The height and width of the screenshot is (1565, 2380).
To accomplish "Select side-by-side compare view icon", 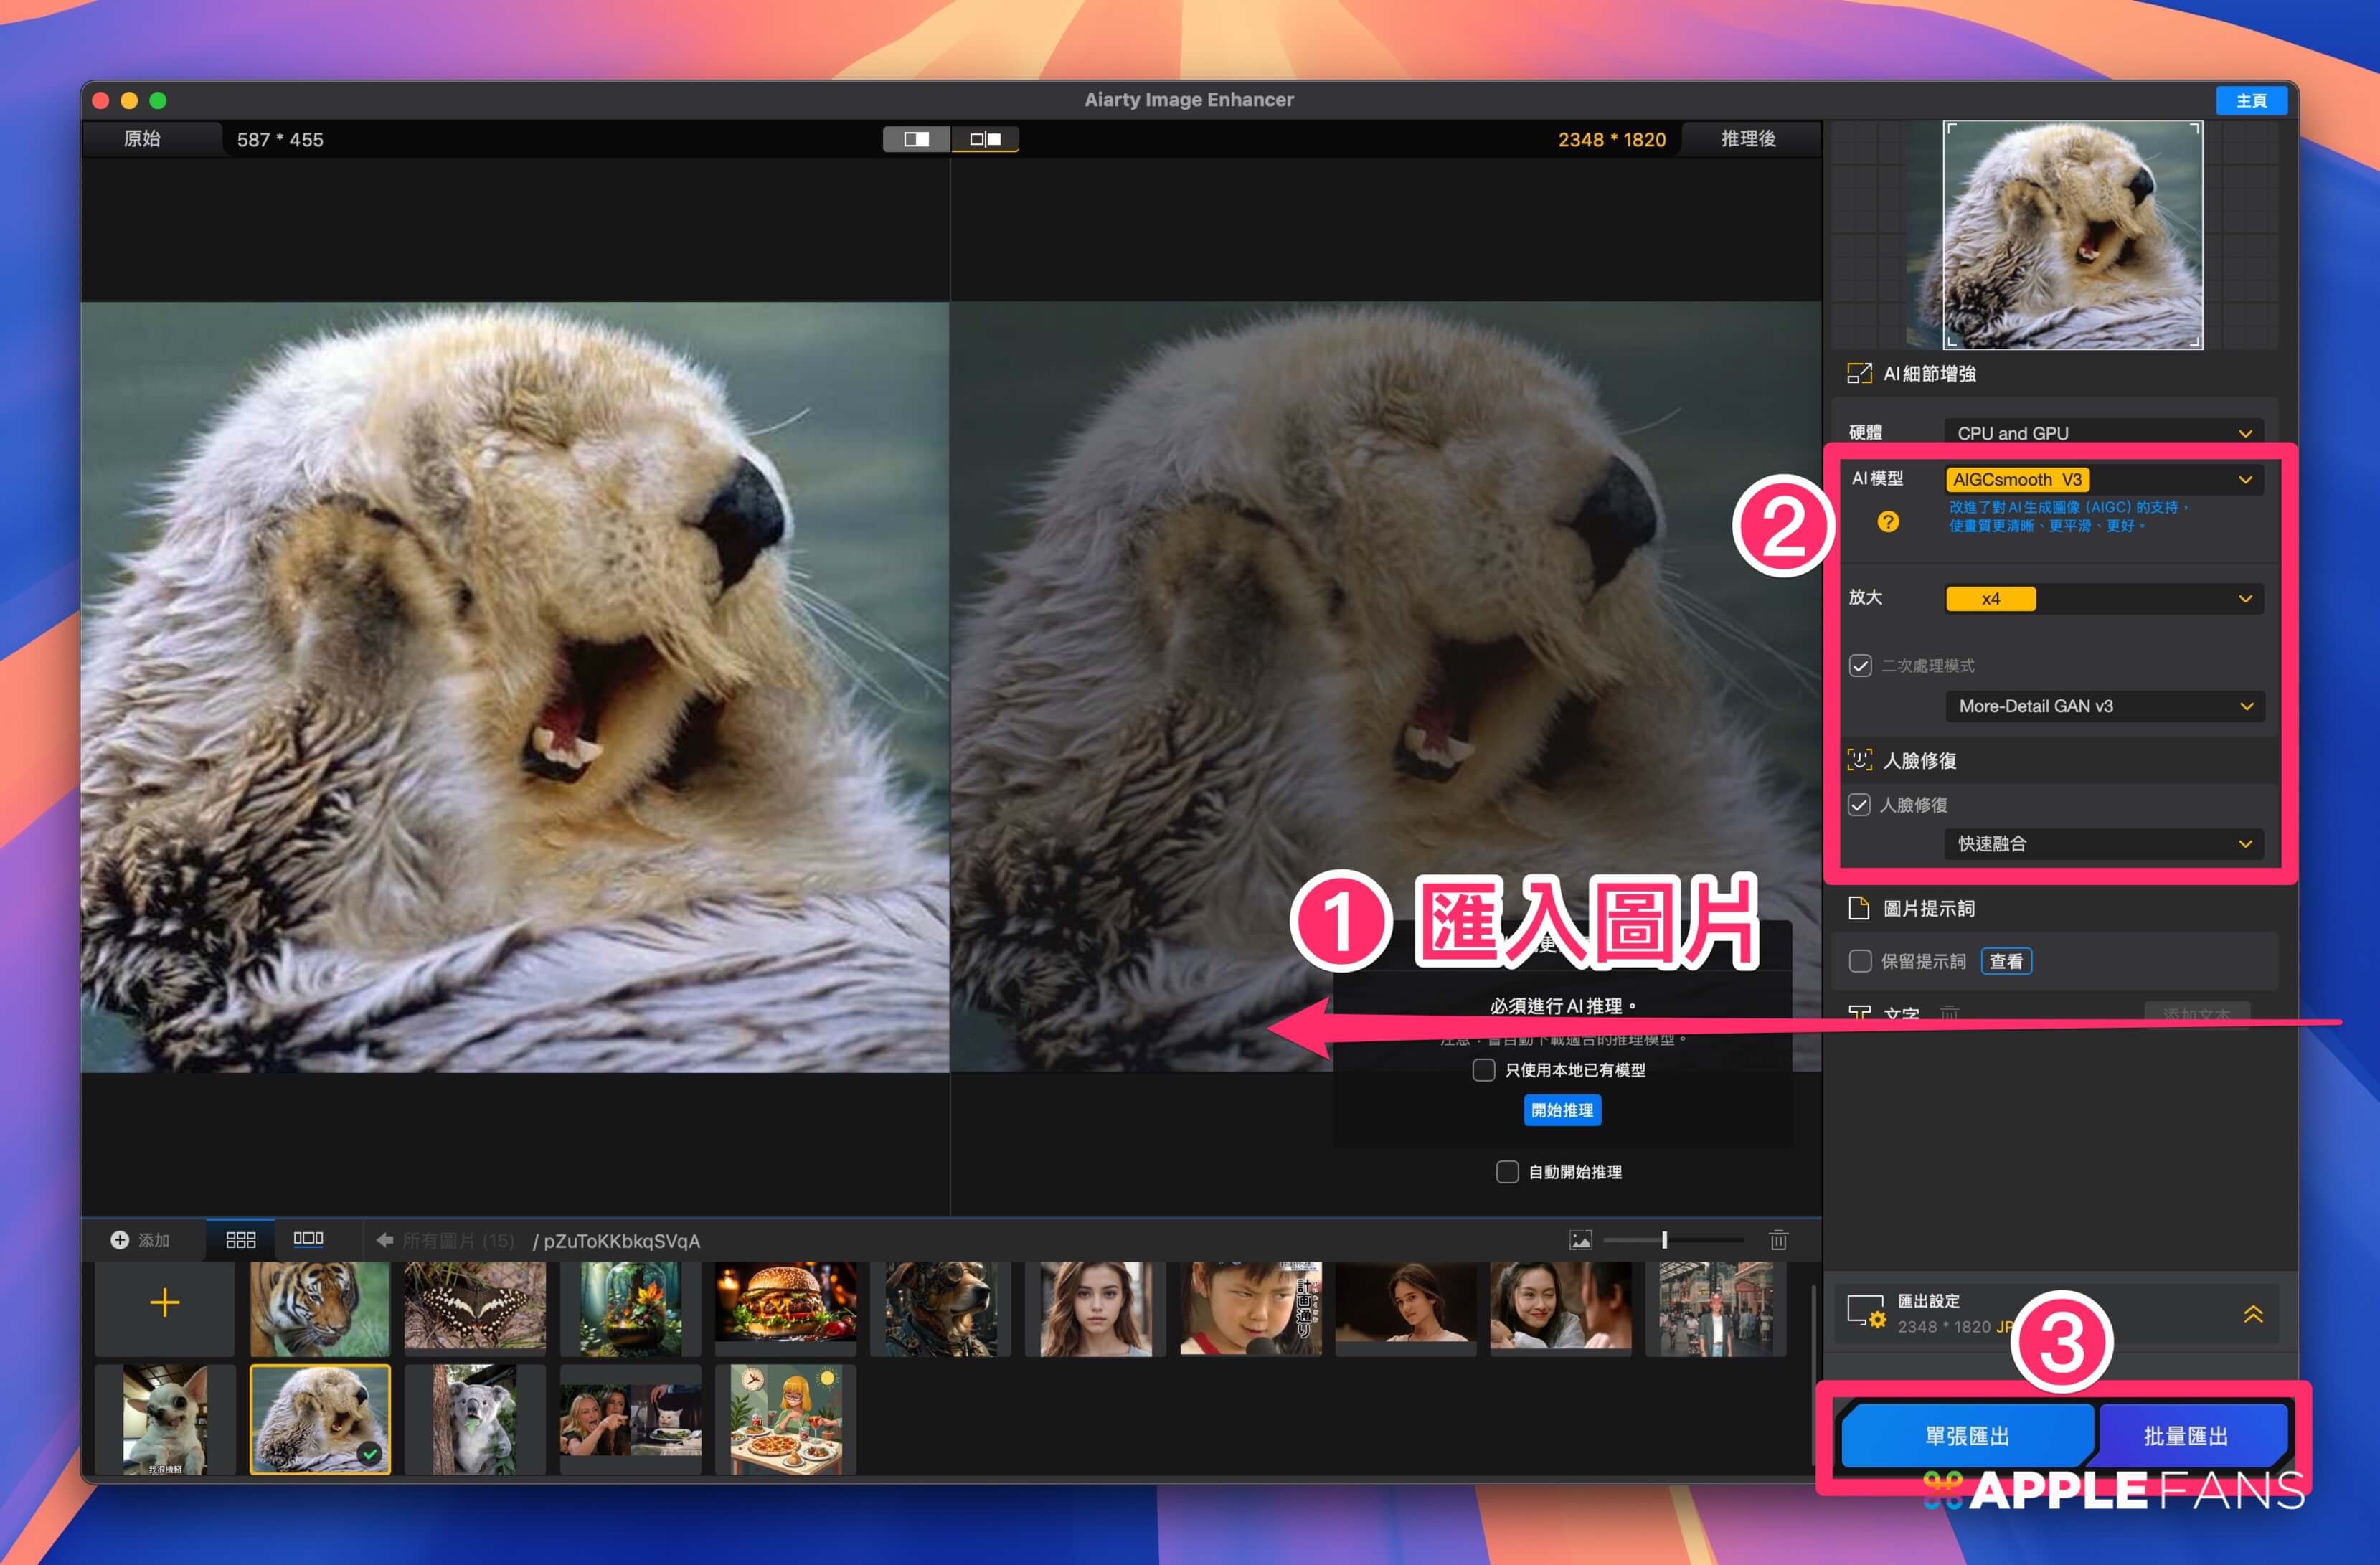I will pos(985,139).
